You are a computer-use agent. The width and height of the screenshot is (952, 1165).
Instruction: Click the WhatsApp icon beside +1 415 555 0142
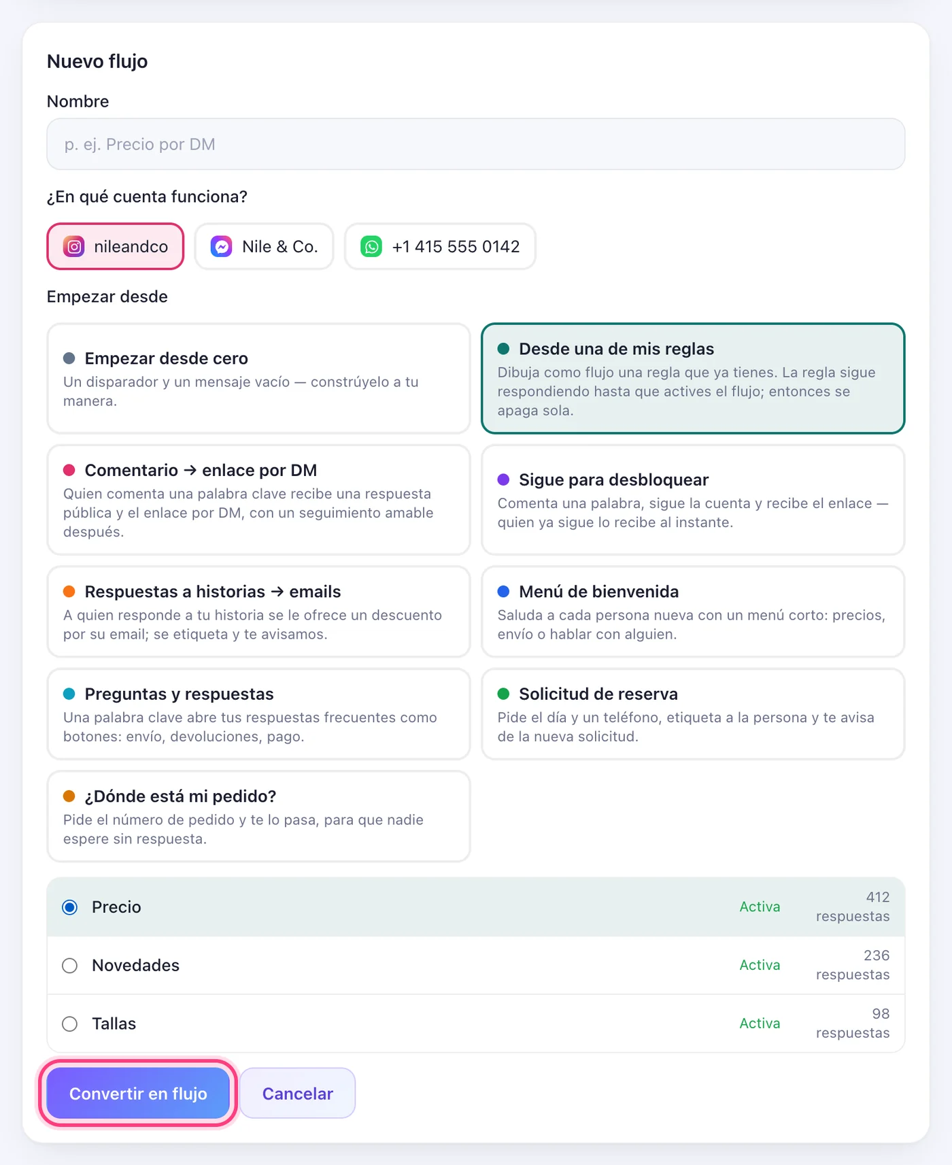(371, 246)
